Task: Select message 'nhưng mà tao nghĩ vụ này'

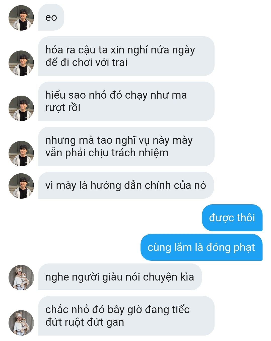Action: 126,147
